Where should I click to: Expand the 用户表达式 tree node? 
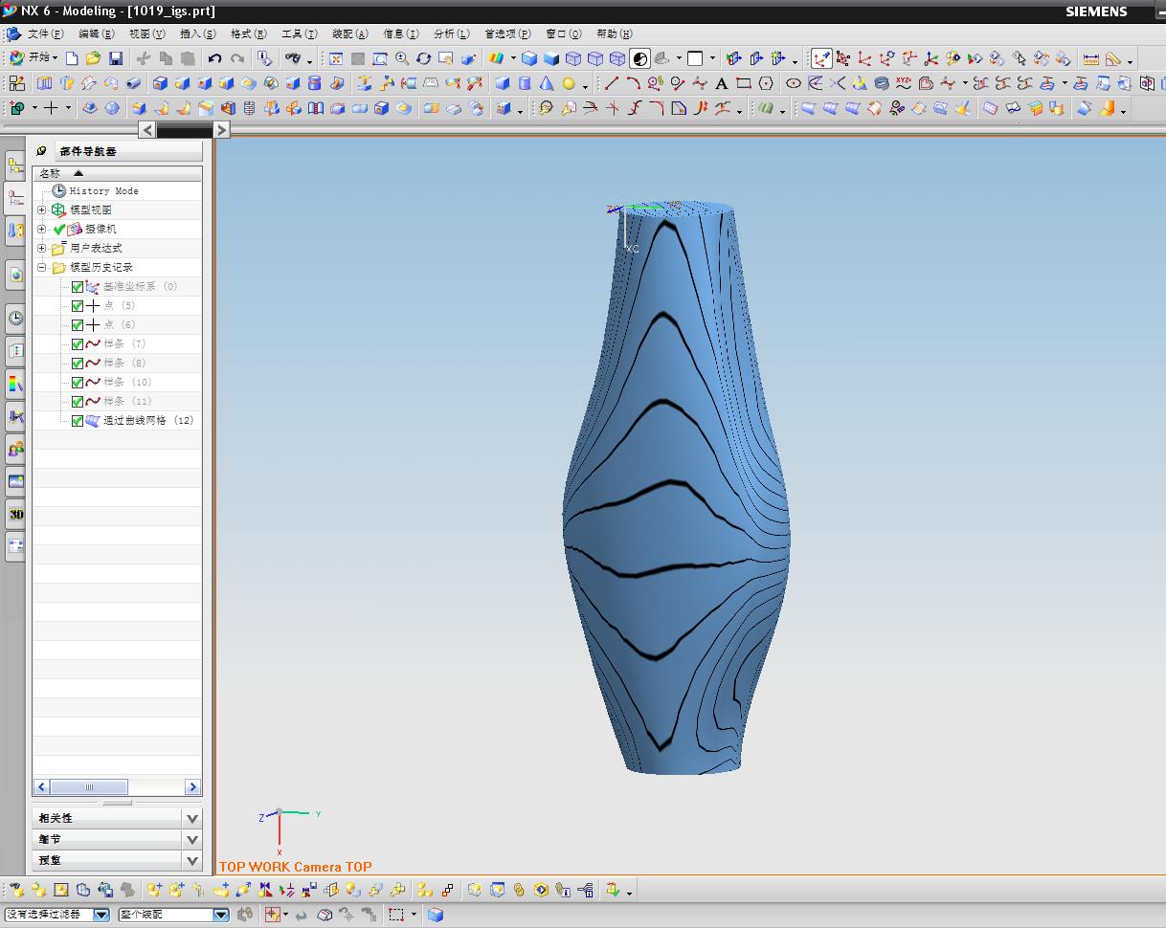tap(41, 248)
